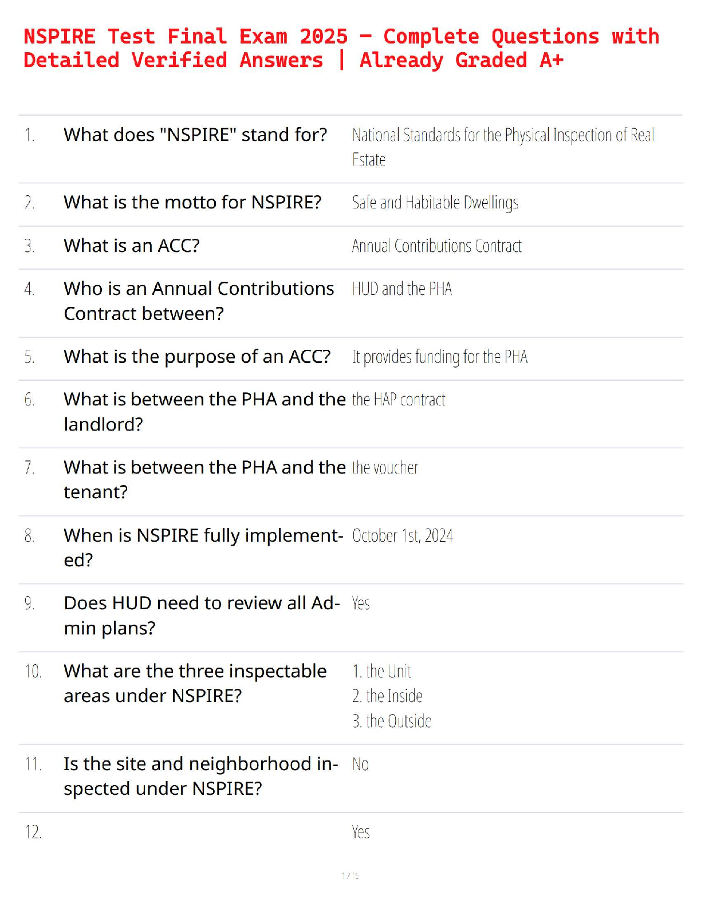This screenshot has height=907, width=701.
Task: Select the date "October 1st, 2024"
Action: 402,536
